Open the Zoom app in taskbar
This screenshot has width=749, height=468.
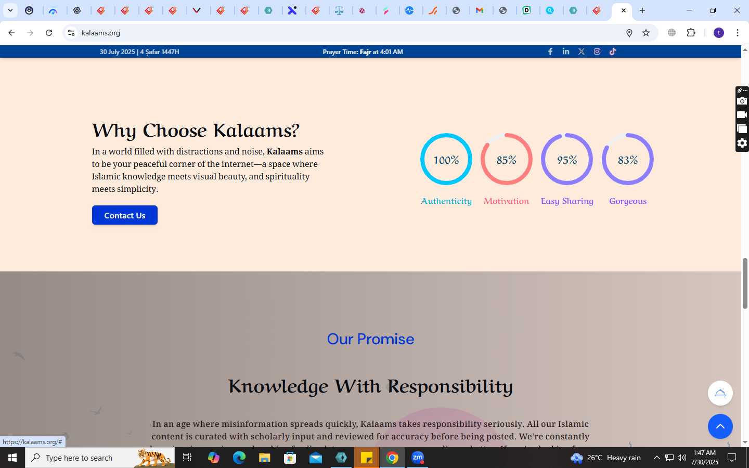418,458
